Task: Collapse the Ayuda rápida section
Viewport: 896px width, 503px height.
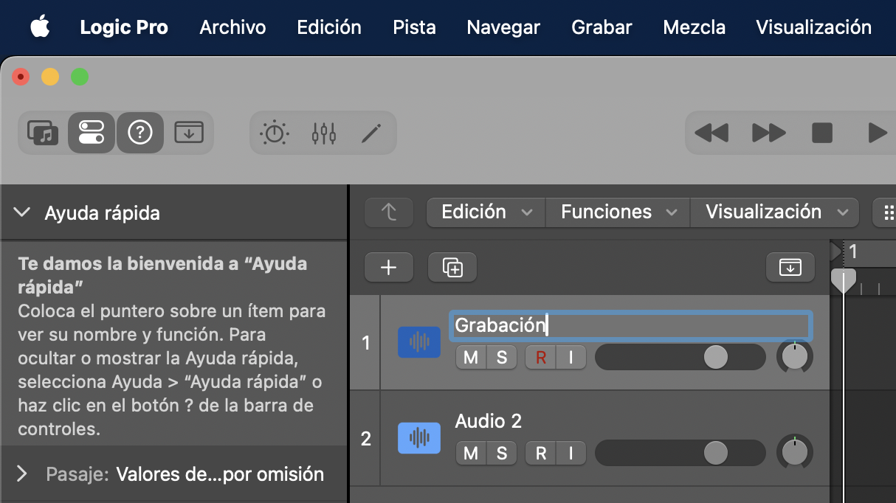Action: 22,212
